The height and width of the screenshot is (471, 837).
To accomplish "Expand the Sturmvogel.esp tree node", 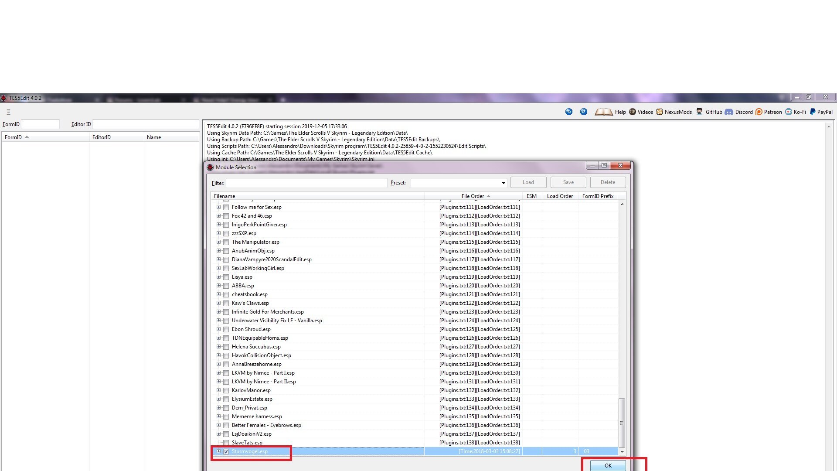I will click(x=218, y=451).
